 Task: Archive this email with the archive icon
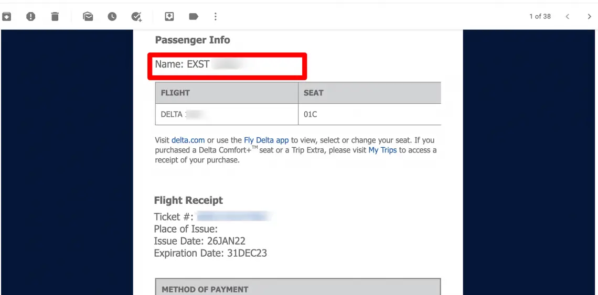[6, 16]
